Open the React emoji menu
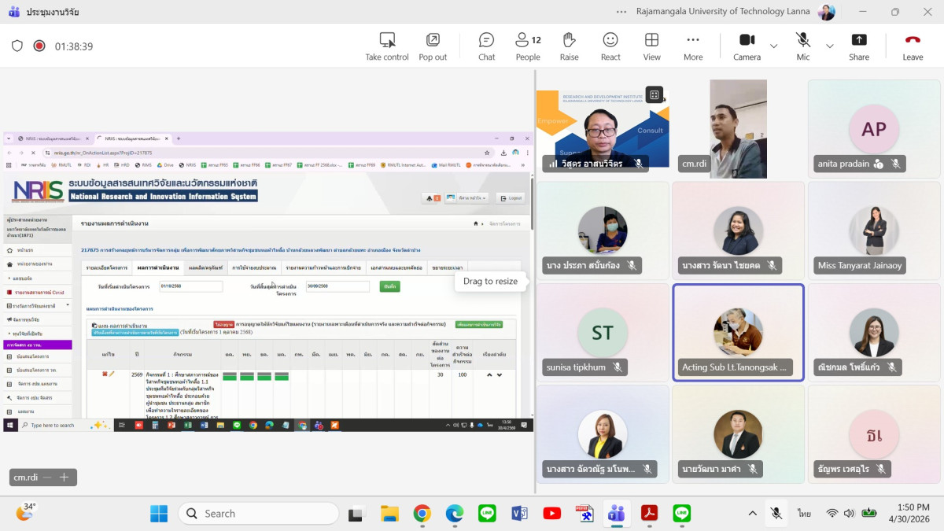Image resolution: width=944 pixels, height=531 pixels. (x=610, y=46)
